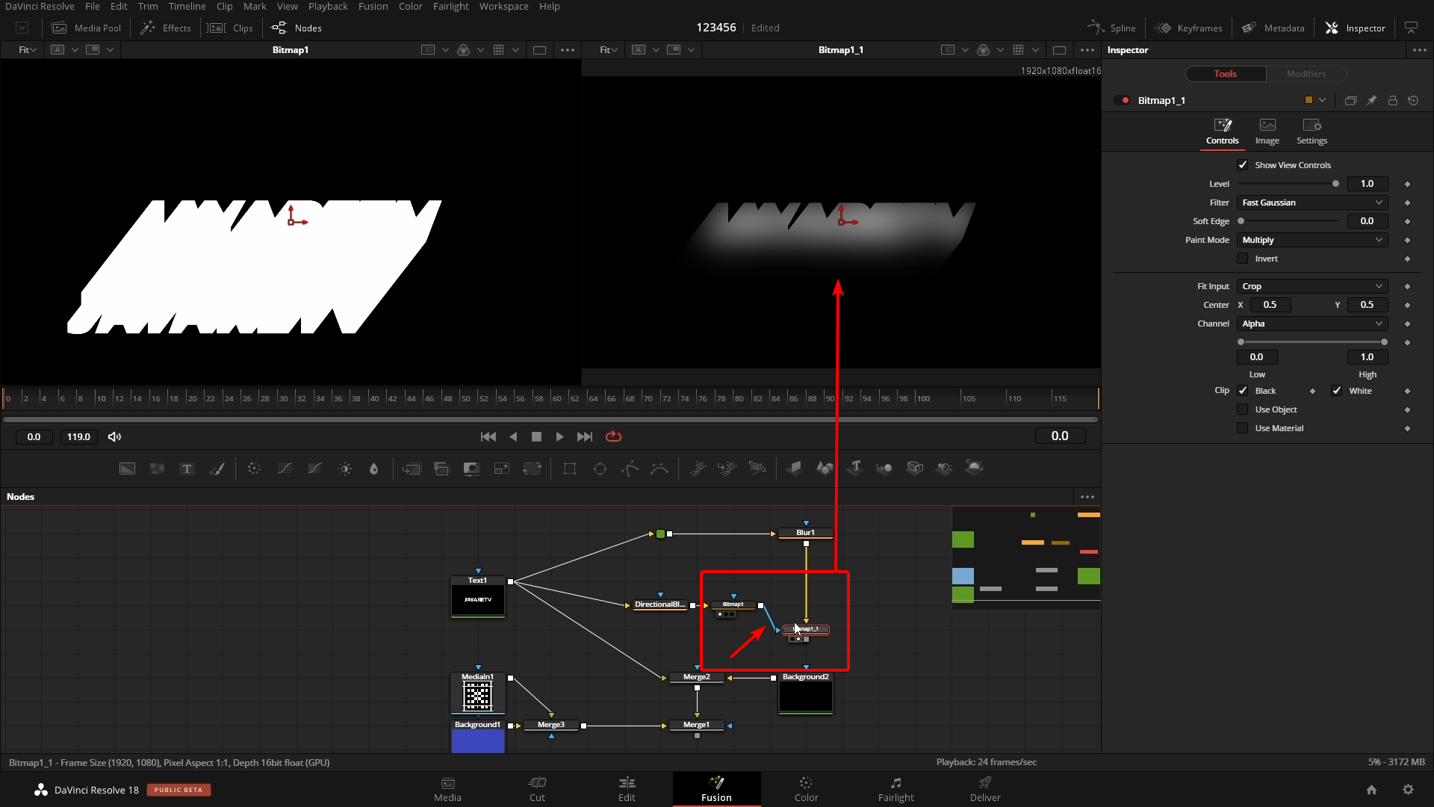The height and width of the screenshot is (807, 1434).
Task: Select the Paint tool
Action: click(x=217, y=469)
